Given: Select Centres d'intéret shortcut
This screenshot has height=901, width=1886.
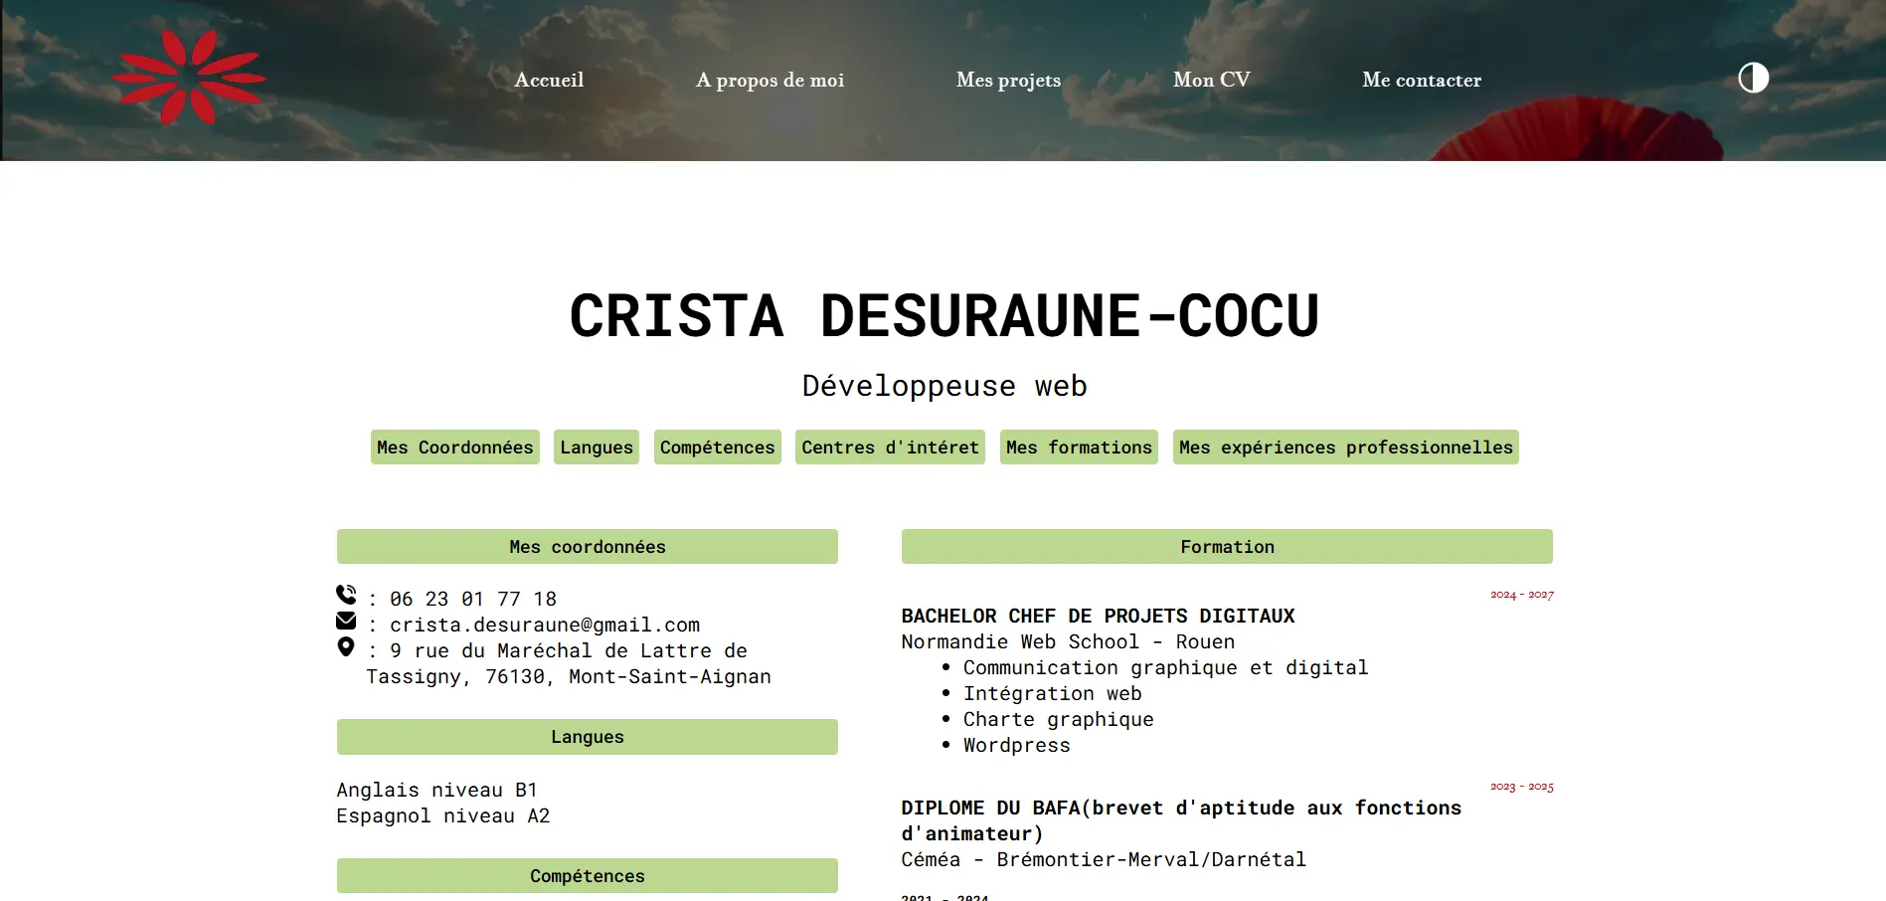Looking at the screenshot, I should point(890,447).
